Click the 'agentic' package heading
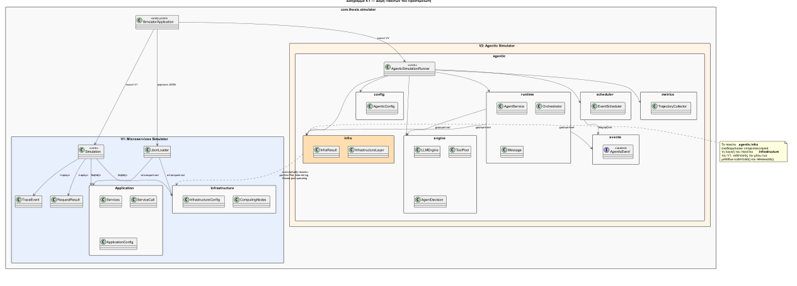The height and width of the screenshot is (286, 797). coord(500,56)
